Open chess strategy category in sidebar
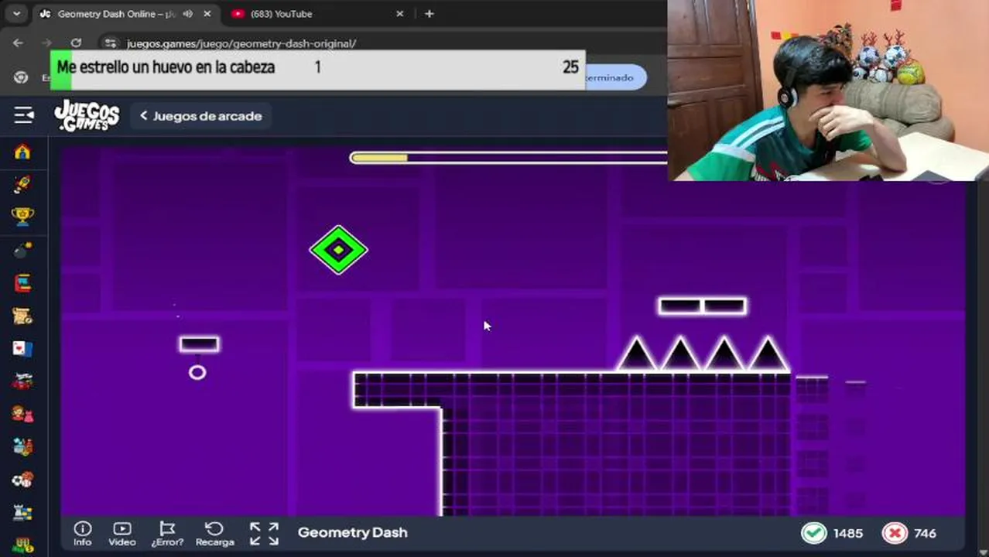This screenshot has height=557, width=989. pos(22,513)
